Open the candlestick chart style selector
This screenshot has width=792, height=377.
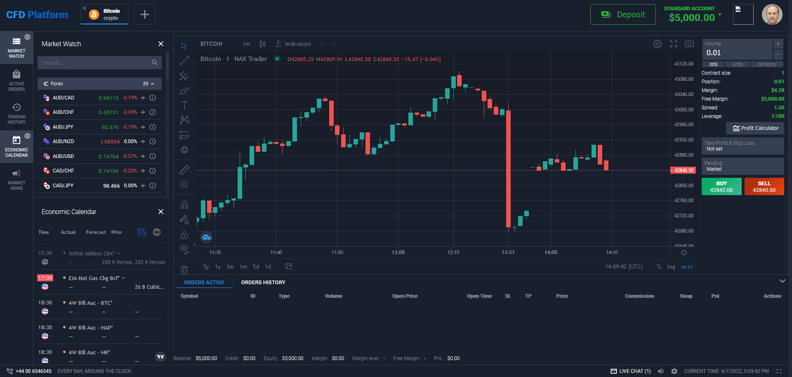pos(262,44)
